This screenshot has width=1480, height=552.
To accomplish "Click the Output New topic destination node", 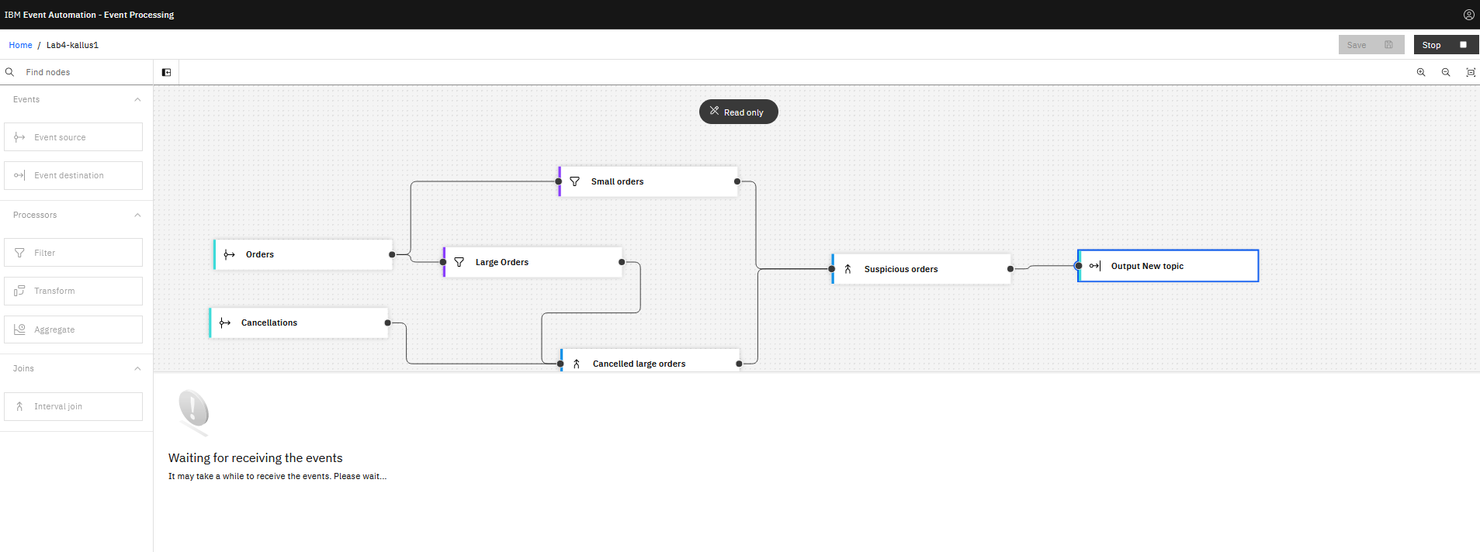I will pos(1167,266).
